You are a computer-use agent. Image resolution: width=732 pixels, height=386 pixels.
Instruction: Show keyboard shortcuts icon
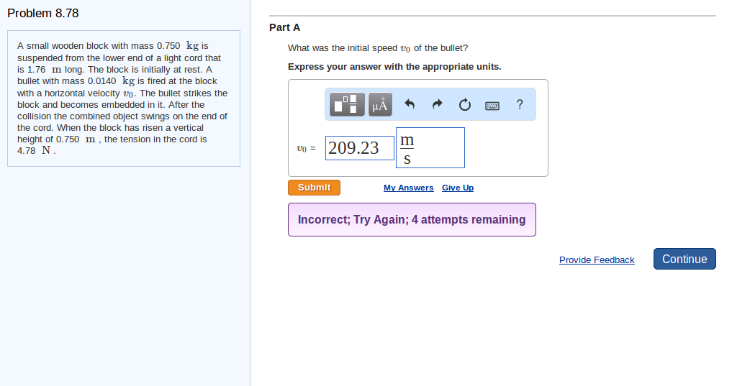point(492,105)
